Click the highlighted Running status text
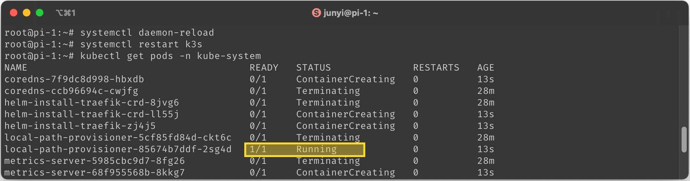The image size is (690, 181). pyautogui.click(x=317, y=149)
